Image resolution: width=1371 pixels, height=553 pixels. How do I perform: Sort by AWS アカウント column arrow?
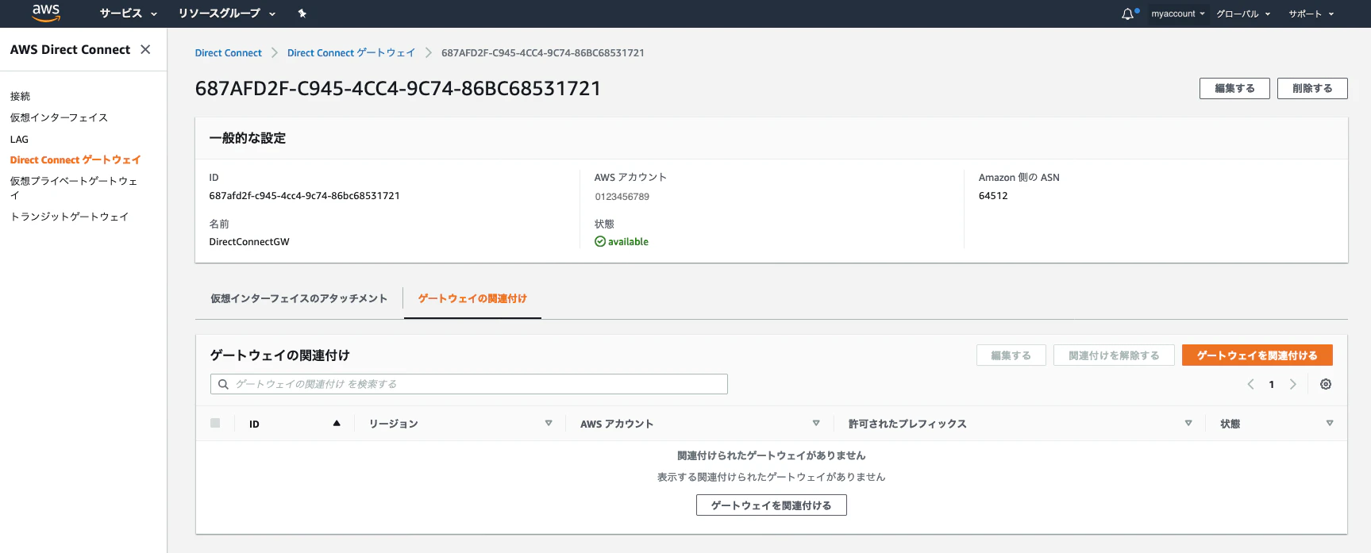point(816,423)
